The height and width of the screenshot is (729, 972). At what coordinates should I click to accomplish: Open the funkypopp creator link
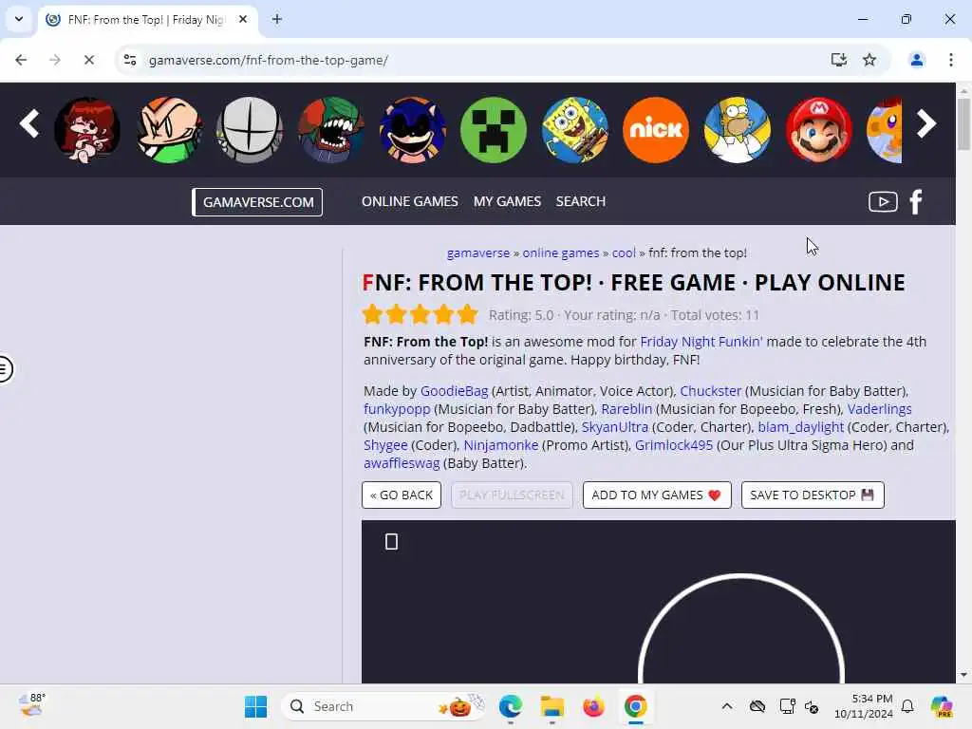click(397, 409)
